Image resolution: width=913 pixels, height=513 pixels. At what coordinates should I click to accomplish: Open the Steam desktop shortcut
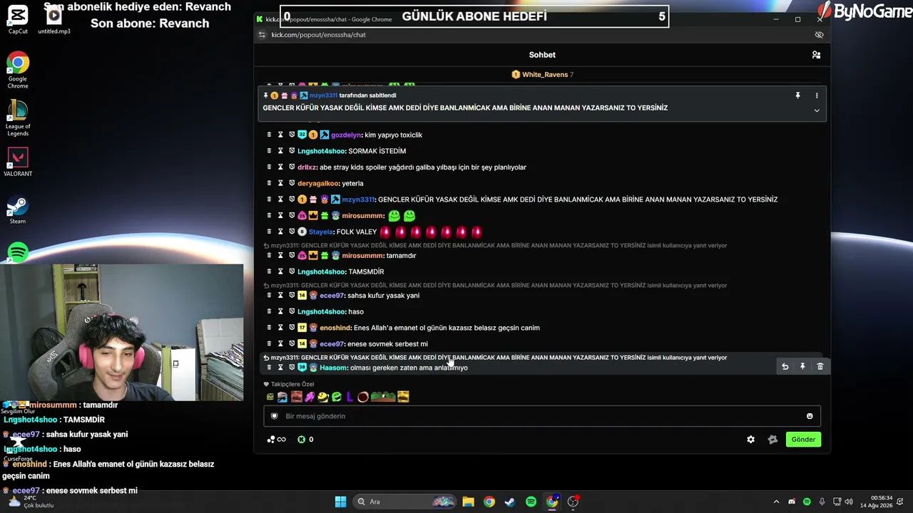point(18,210)
